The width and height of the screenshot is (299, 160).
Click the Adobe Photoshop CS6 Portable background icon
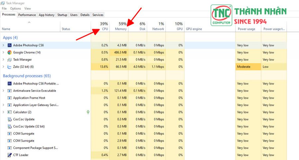tap(10, 83)
